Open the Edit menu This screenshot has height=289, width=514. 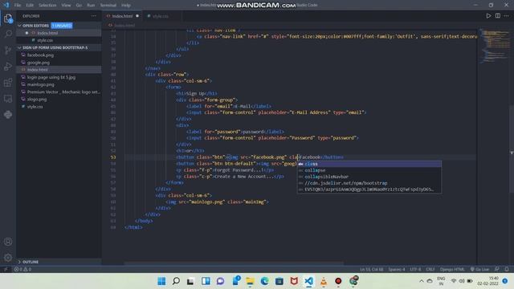pos(30,6)
